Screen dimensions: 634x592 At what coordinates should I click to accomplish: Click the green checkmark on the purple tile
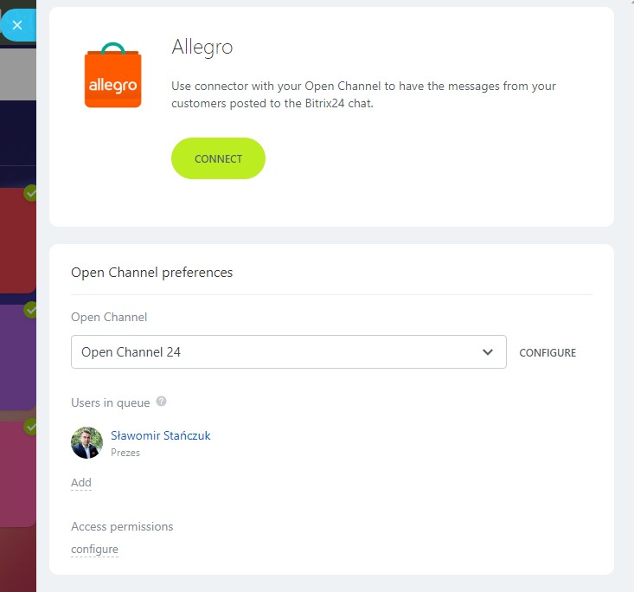(31, 310)
